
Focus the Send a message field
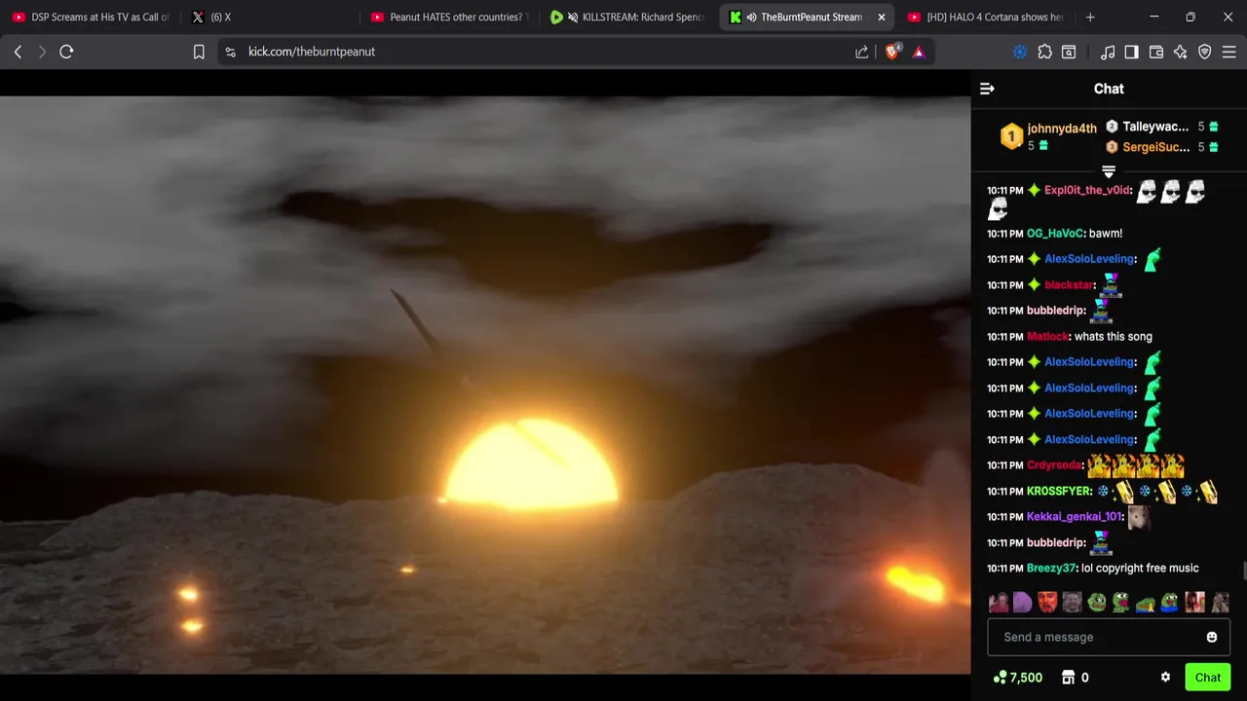[1109, 637]
